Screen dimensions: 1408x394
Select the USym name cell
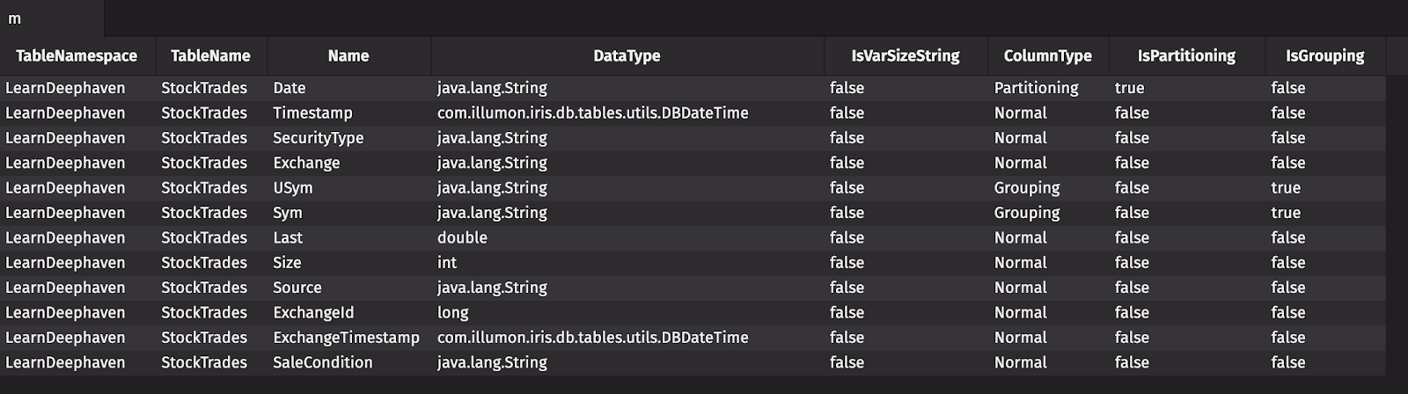[x=293, y=188]
